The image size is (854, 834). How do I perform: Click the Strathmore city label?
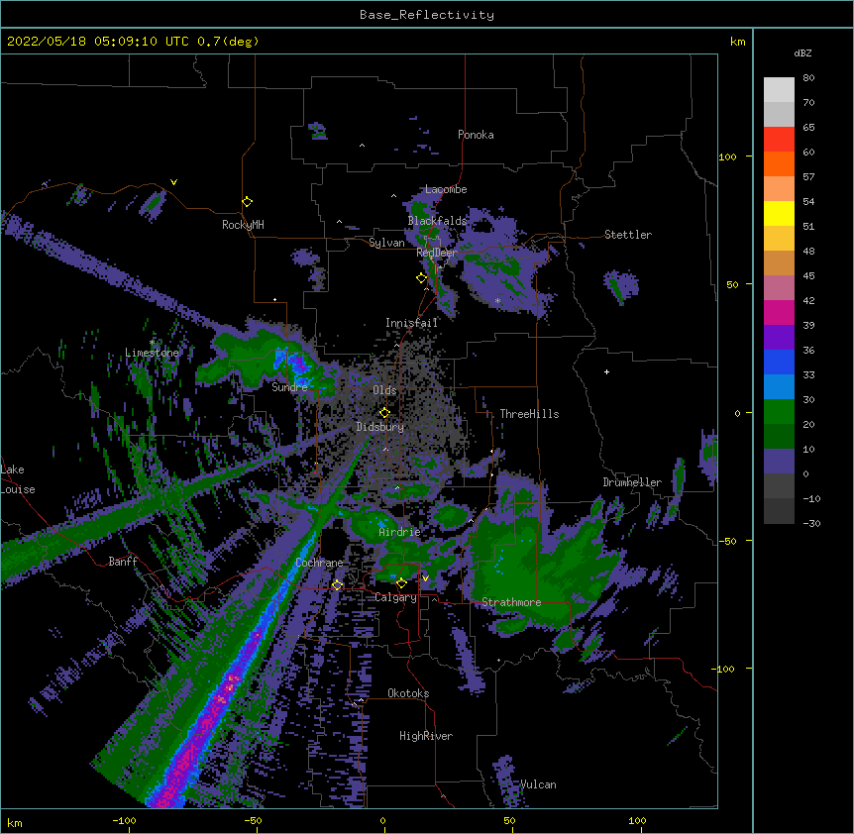click(x=511, y=602)
